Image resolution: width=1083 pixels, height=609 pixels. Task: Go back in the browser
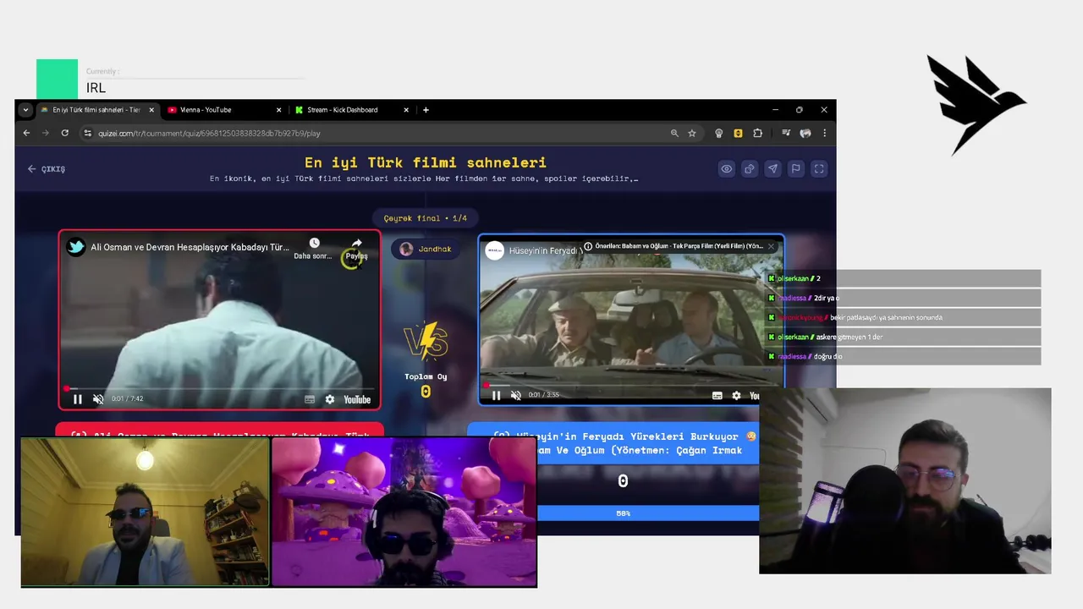pyautogui.click(x=26, y=133)
